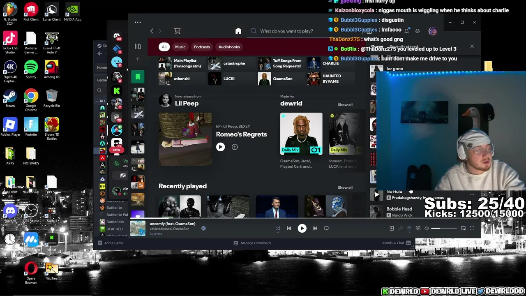Enter Spotify full screen mode
The image size is (526, 296).
472,228
